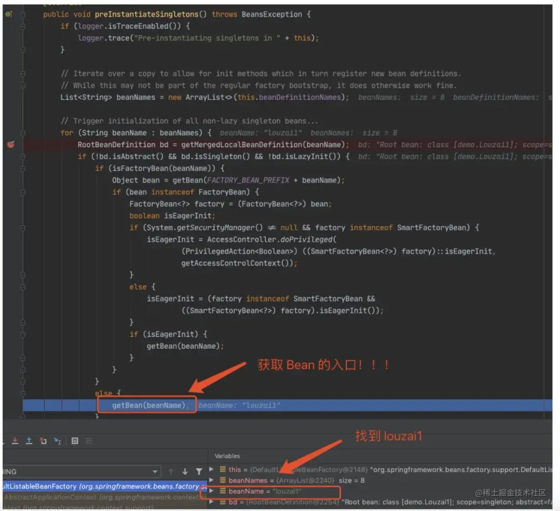Collapse the preInstantiateSingletons method fold marker
Image resolution: width=560 pixels, height=511 pixels.
point(23,15)
